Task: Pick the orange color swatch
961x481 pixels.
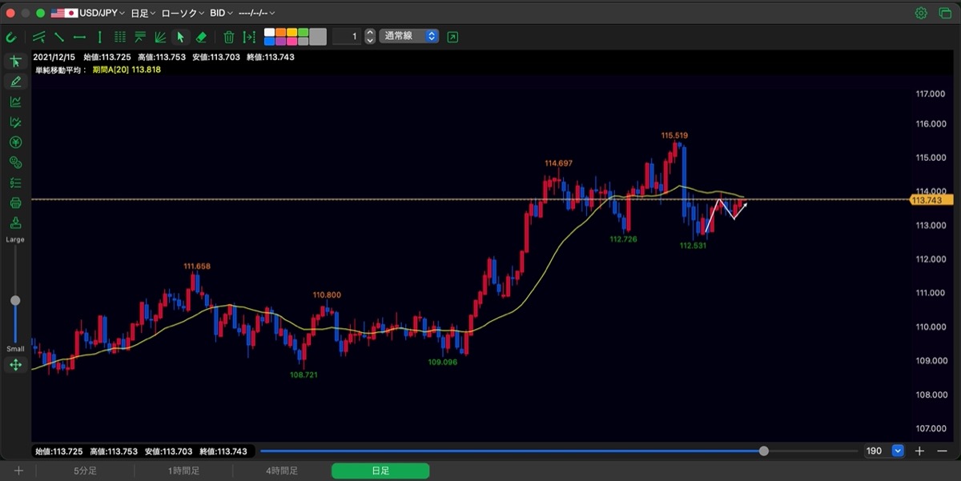Action: (280, 33)
